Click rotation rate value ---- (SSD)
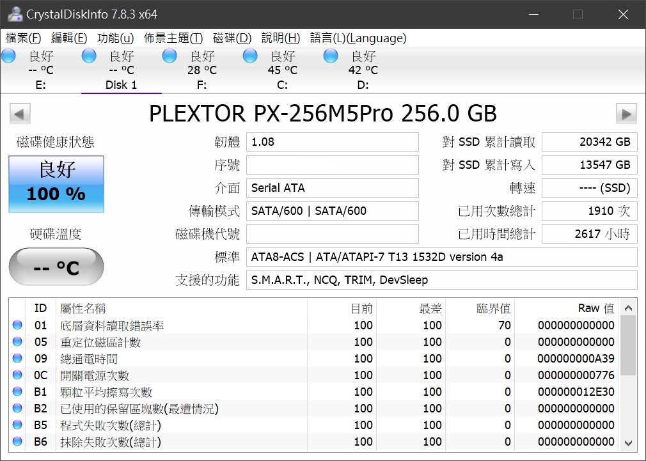646x461 pixels. tap(590, 188)
